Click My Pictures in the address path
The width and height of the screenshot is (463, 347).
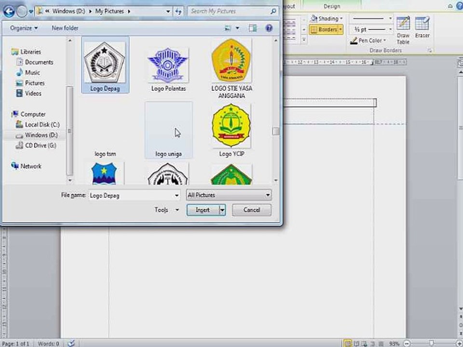click(109, 11)
